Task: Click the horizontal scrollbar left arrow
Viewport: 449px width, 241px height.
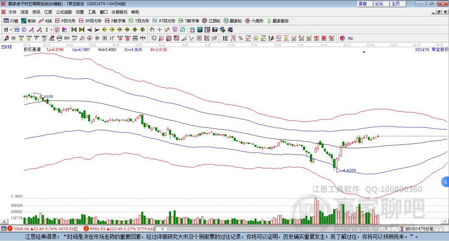Action: tap(162, 229)
